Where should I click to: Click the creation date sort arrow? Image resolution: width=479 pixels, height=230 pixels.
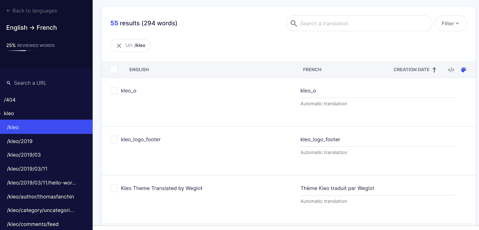point(434,70)
